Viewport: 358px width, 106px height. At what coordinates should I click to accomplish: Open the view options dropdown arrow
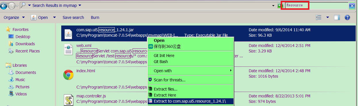(328, 17)
